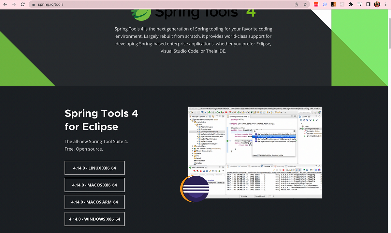The image size is (391, 233).
Task: Click the 'Free. Open source.' text
Action: coord(84,149)
